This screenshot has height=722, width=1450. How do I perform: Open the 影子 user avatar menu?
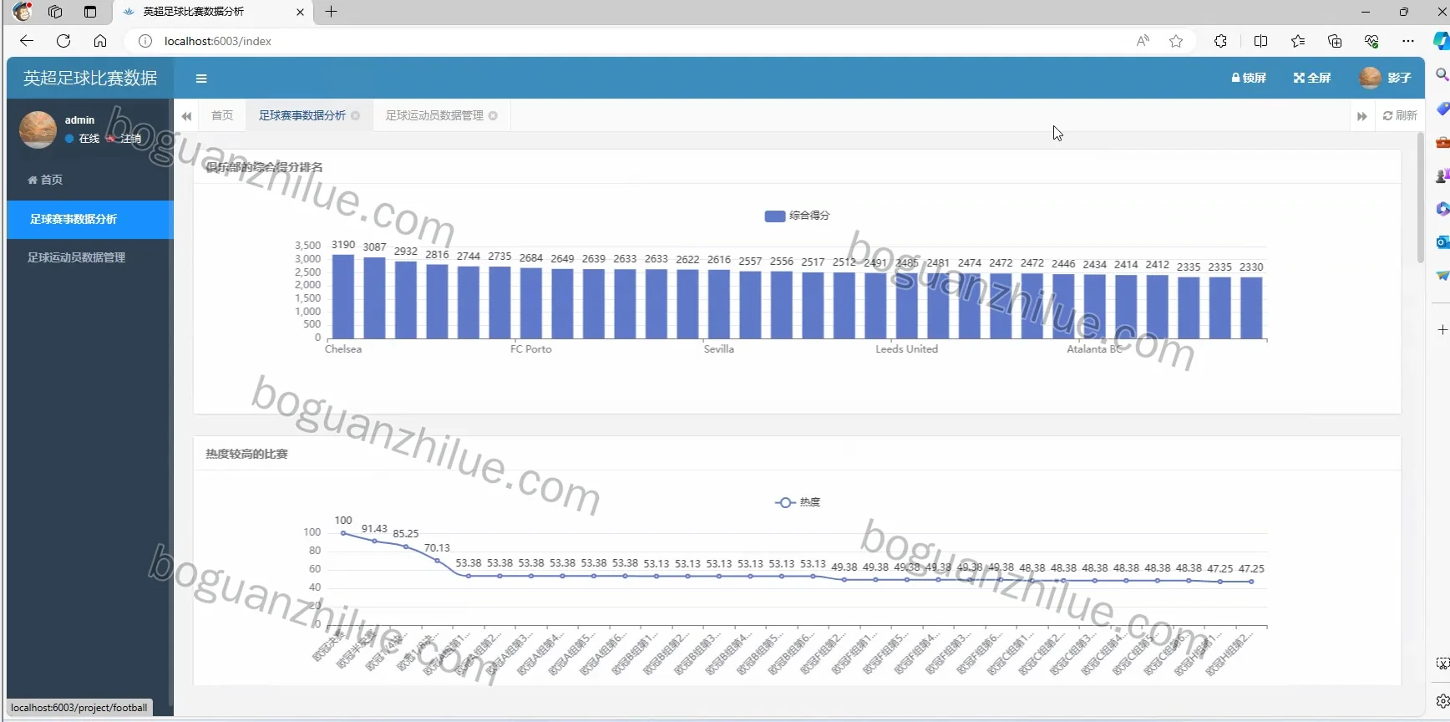click(x=1386, y=78)
